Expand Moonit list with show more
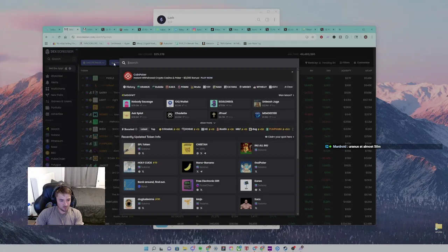 [208, 123]
